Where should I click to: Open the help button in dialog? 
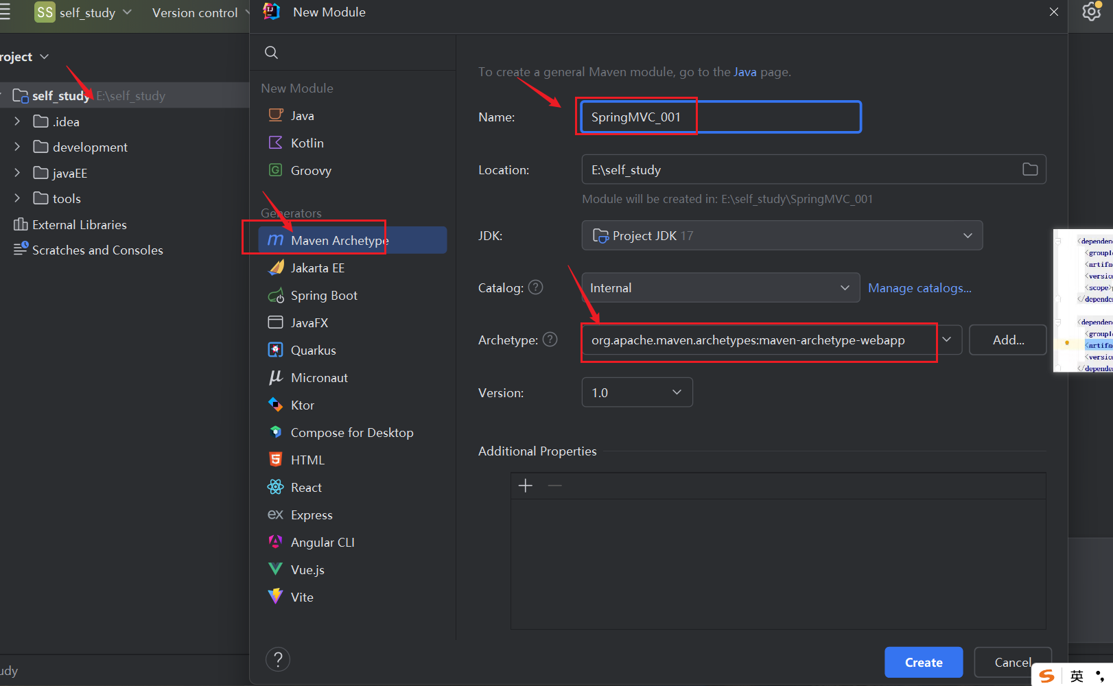coord(278,660)
